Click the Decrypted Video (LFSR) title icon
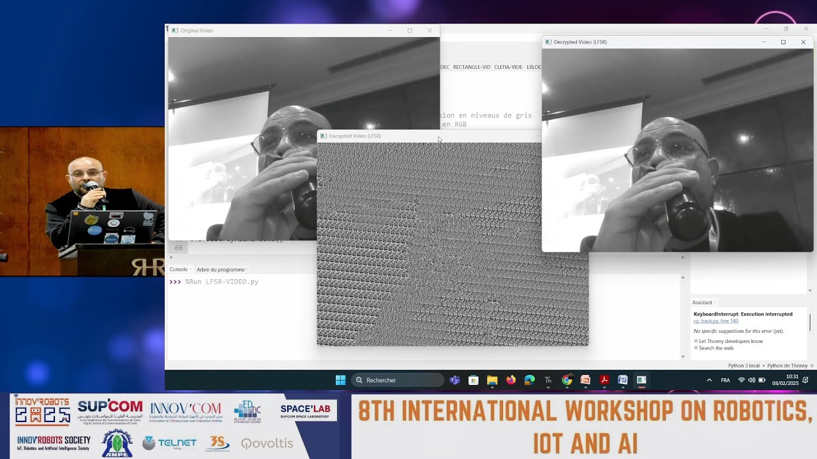817x459 pixels. [548, 42]
